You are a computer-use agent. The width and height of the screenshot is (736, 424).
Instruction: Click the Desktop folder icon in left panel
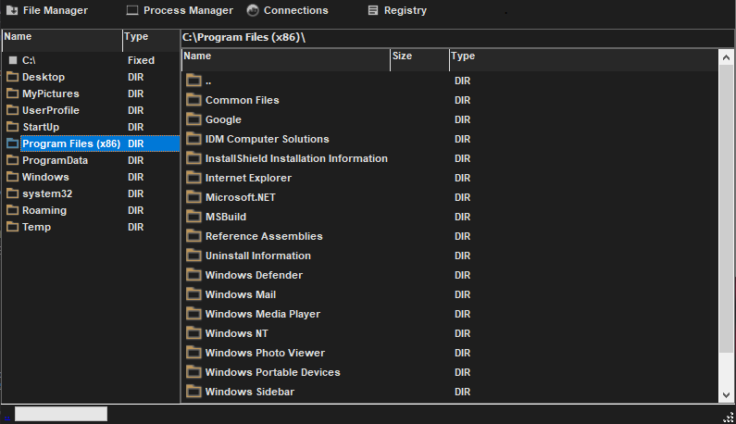[x=13, y=77]
